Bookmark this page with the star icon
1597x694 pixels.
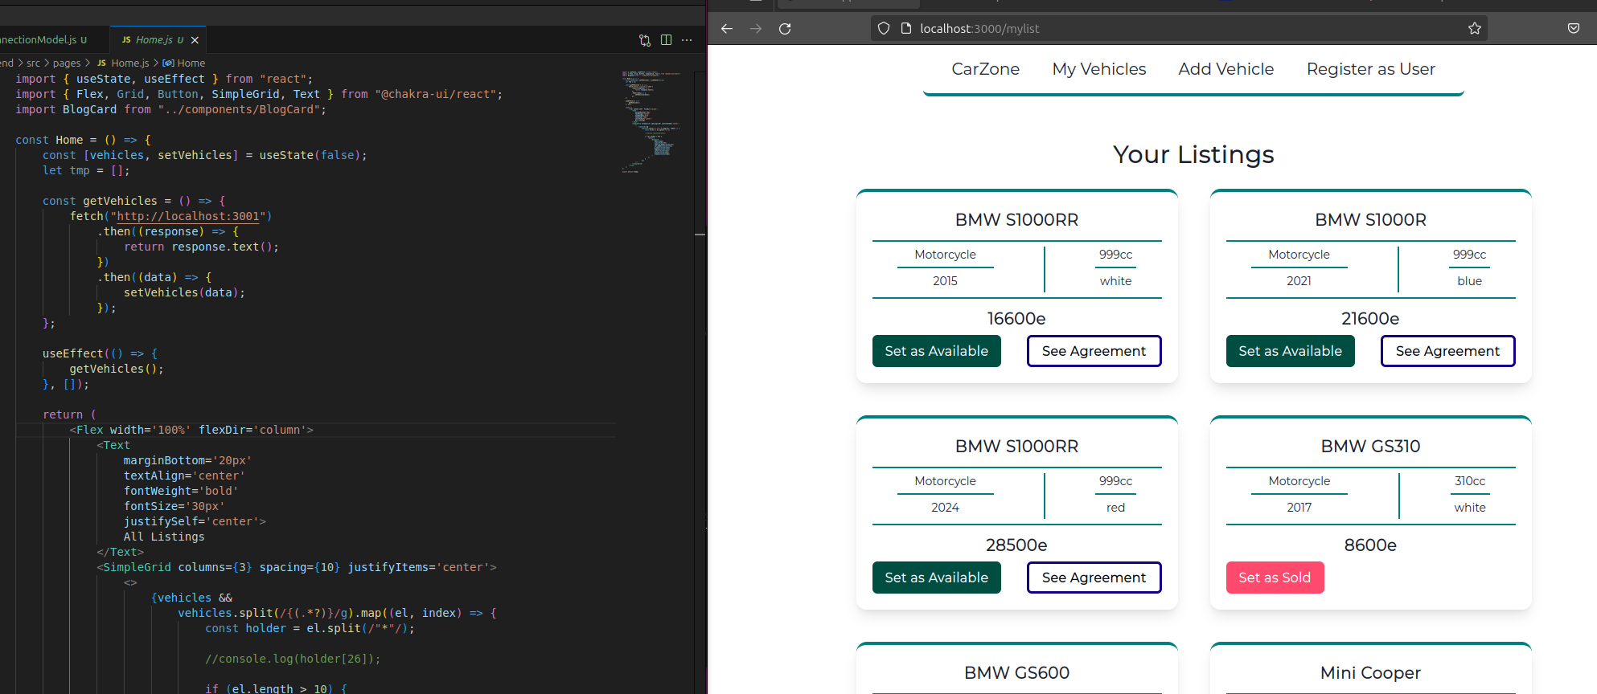point(1474,29)
